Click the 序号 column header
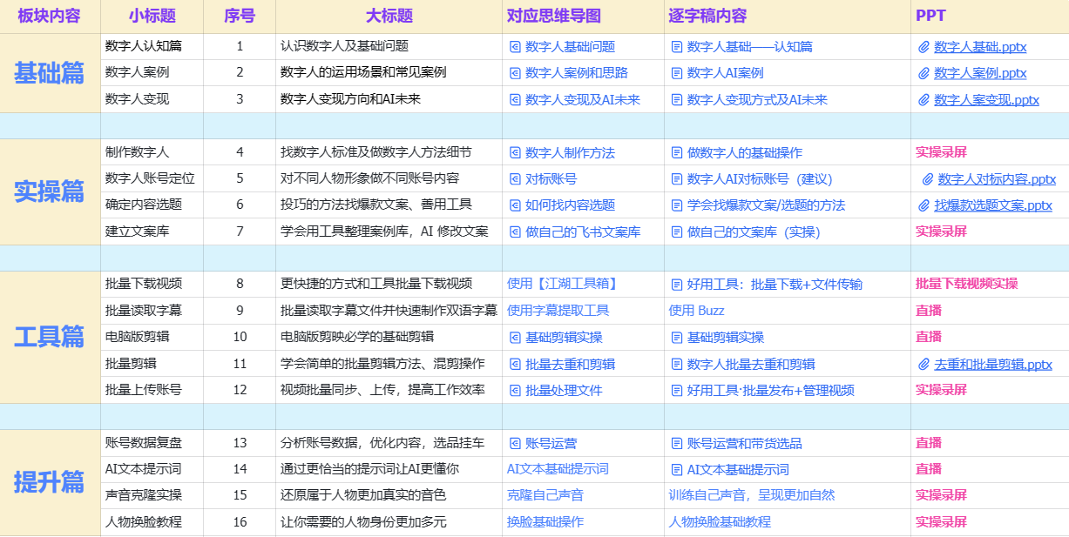This screenshot has height=537, width=1069. coord(239,15)
